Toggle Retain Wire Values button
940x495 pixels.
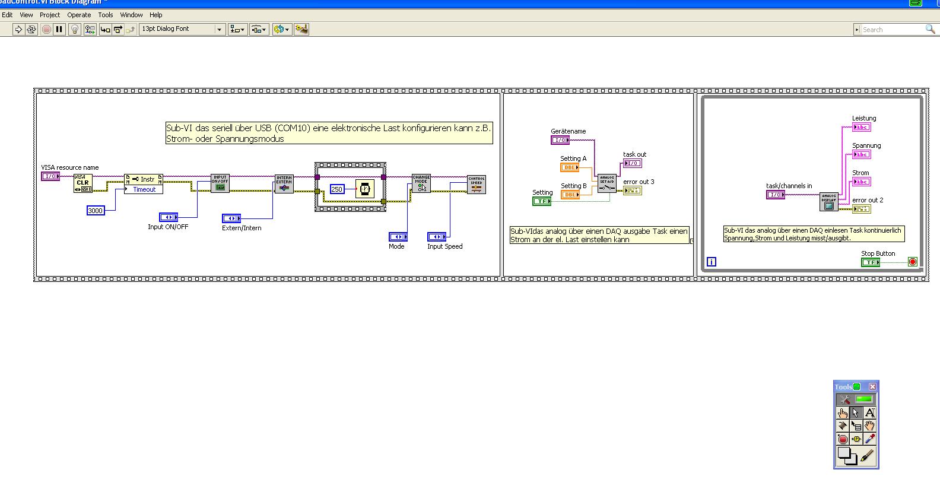90,29
